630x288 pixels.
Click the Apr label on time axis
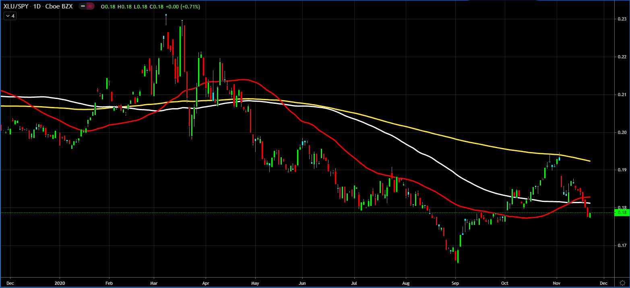coord(206,283)
